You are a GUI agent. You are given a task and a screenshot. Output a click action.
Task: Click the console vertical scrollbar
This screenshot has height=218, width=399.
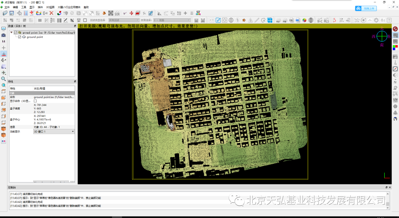388,201
